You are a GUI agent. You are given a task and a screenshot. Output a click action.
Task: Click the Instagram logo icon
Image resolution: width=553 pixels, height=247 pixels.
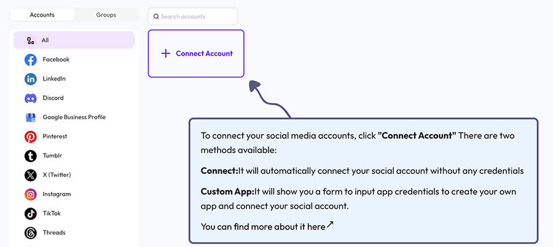coord(31,194)
